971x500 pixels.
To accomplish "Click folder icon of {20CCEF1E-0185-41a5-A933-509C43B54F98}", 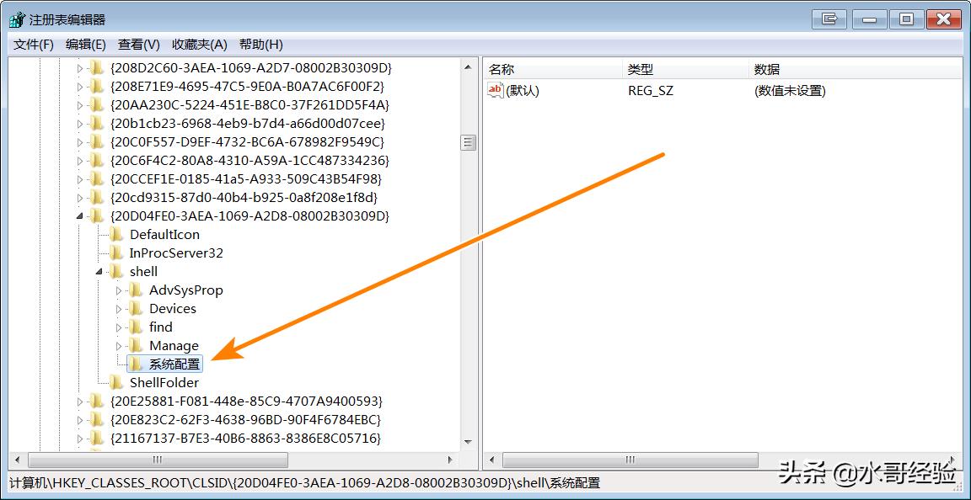I will pyautogui.click(x=97, y=178).
